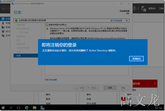Viewport: 165px width, 111px height.
Task: Maximize the AD DS wizard window
Action: (121, 4)
